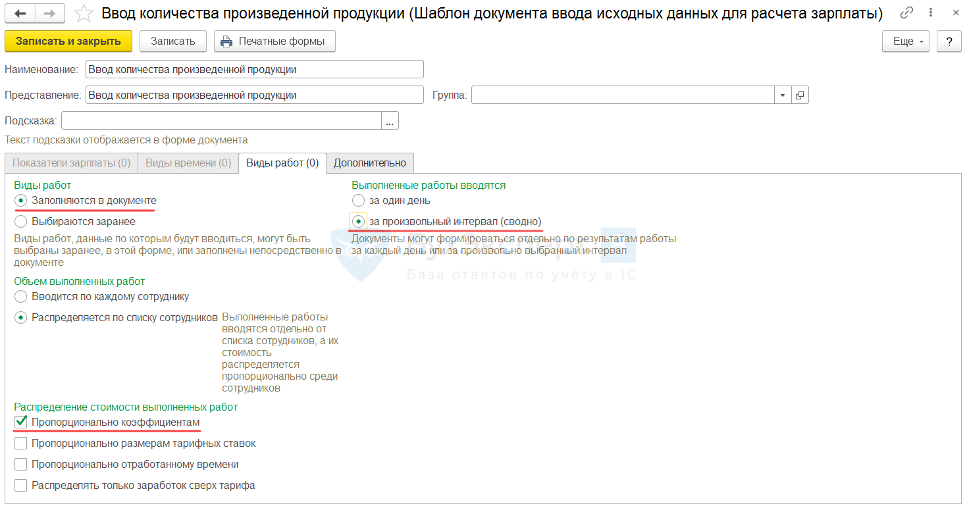Select the Выбираются заранее radio button
This screenshot has height=510, width=967.
[x=21, y=222]
